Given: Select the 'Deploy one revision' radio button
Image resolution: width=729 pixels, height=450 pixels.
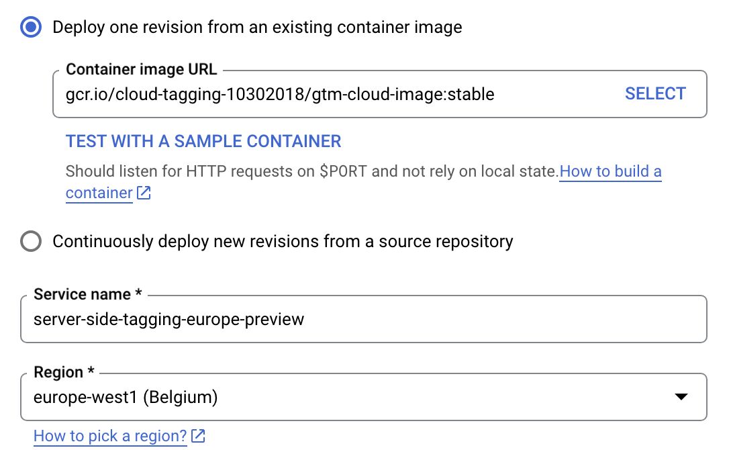Looking at the screenshot, I should point(31,27).
